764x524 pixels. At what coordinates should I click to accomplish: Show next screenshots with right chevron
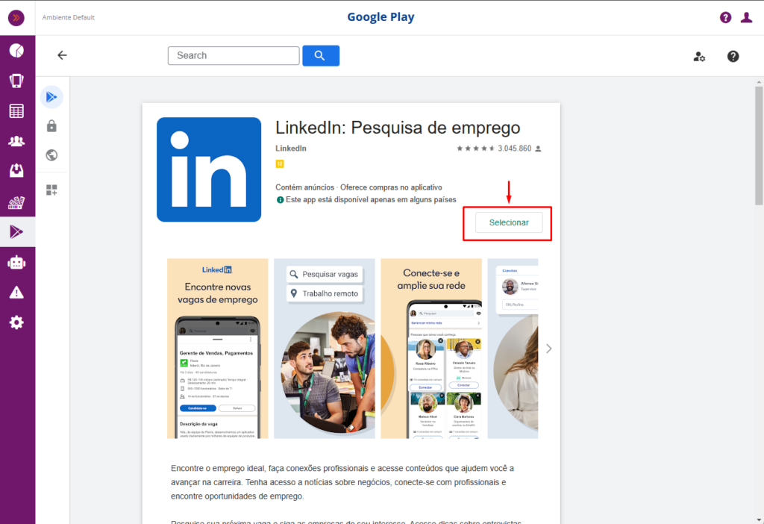548,349
